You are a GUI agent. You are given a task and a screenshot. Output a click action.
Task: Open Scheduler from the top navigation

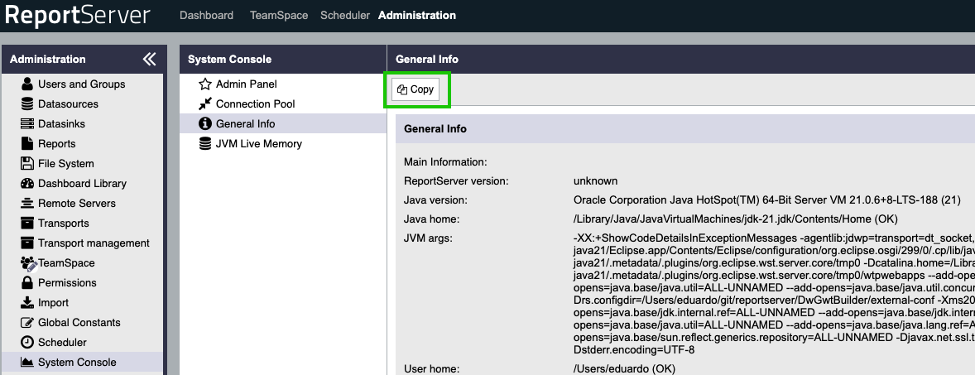(345, 15)
